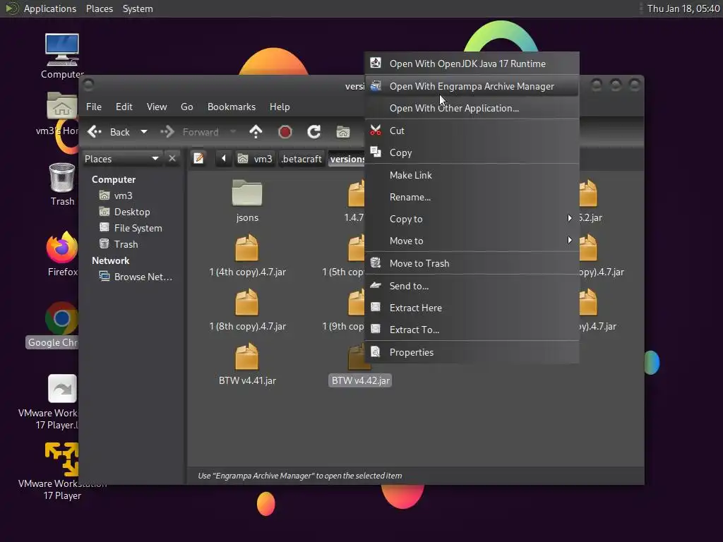The width and height of the screenshot is (723, 542).
Task: Click Extract To... entry
Action: coord(472,330)
